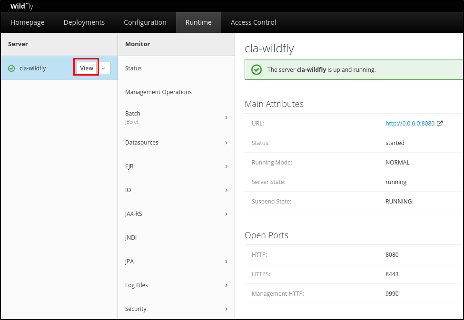The image size is (464, 320).
Task: Click the IO monitor item label
Action: pos(128,190)
